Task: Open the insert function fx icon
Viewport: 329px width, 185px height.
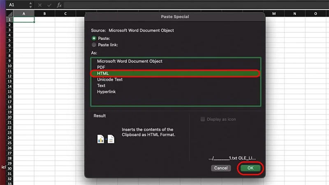Action: (x=59, y=5)
